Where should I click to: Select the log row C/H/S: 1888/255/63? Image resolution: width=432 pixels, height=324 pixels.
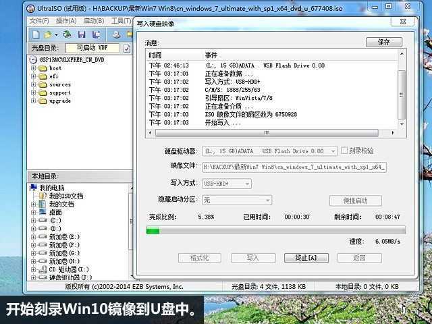[273, 90]
